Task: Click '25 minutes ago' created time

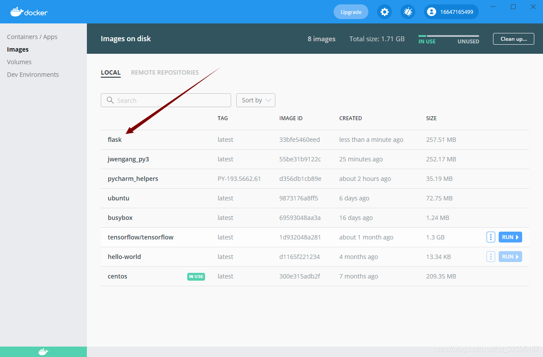Action: (x=361, y=159)
